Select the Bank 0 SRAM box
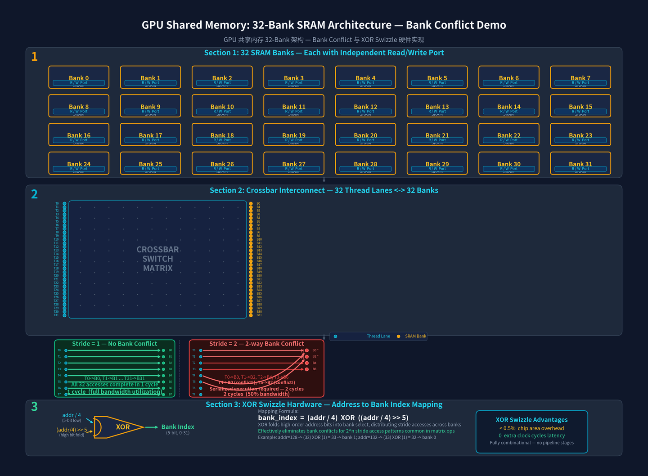The height and width of the screenshot is (476, 648). tap(79, 77)
